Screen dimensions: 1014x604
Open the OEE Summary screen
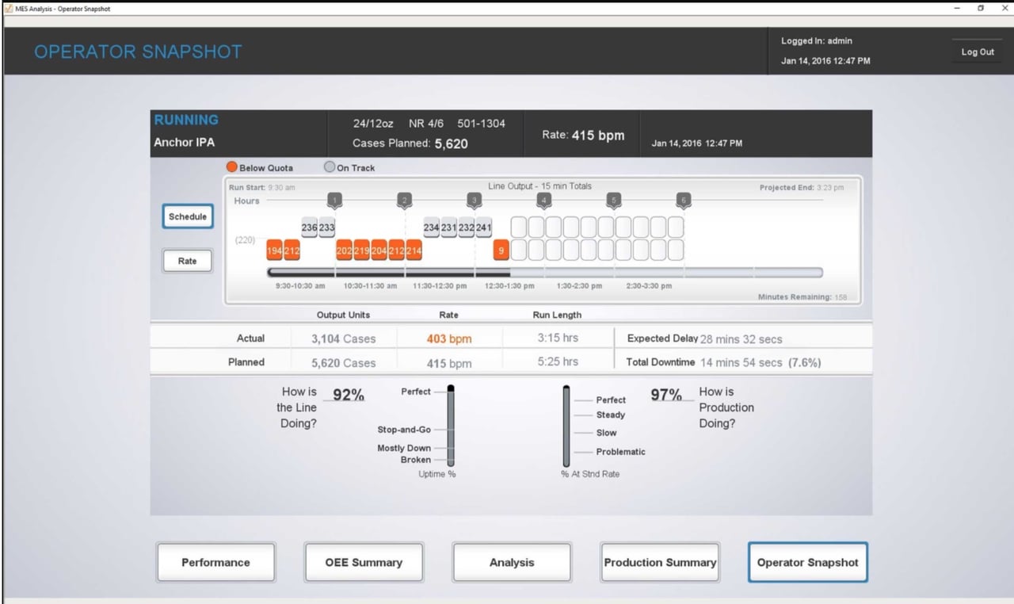pyautogui.click(x=364, y=562)
